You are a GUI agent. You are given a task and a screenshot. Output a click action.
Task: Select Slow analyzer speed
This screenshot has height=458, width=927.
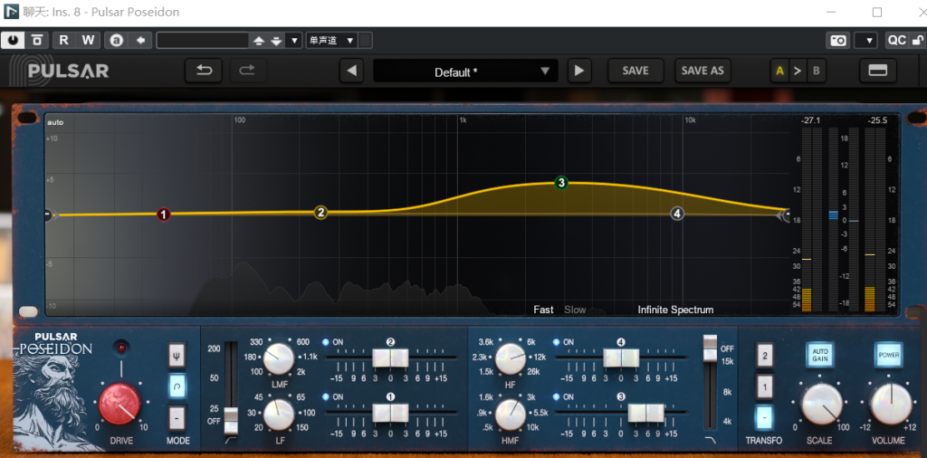[x=575, y=310]
